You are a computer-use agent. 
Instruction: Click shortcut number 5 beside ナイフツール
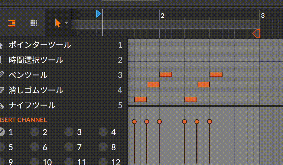[x=120, y=105]
